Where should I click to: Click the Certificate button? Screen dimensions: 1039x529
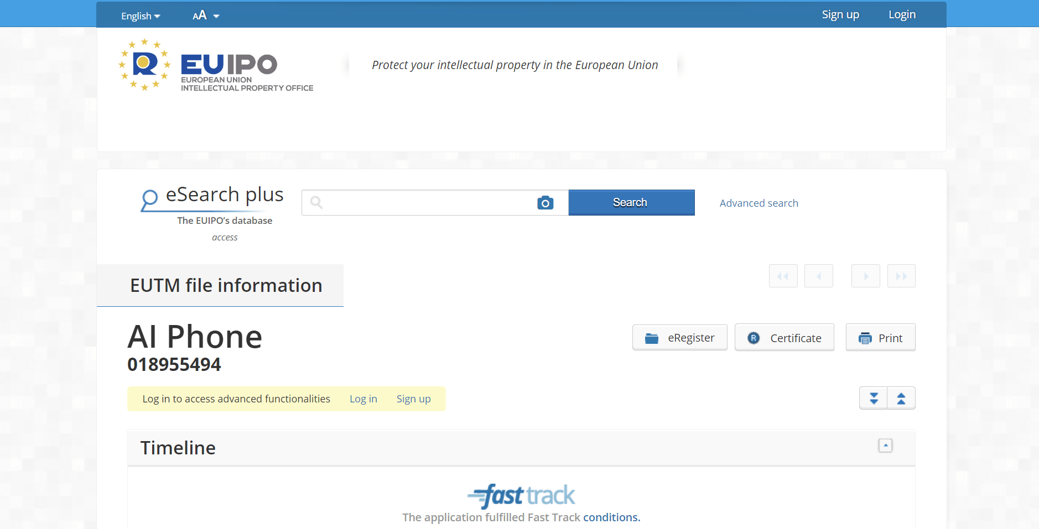click(785, 338)
